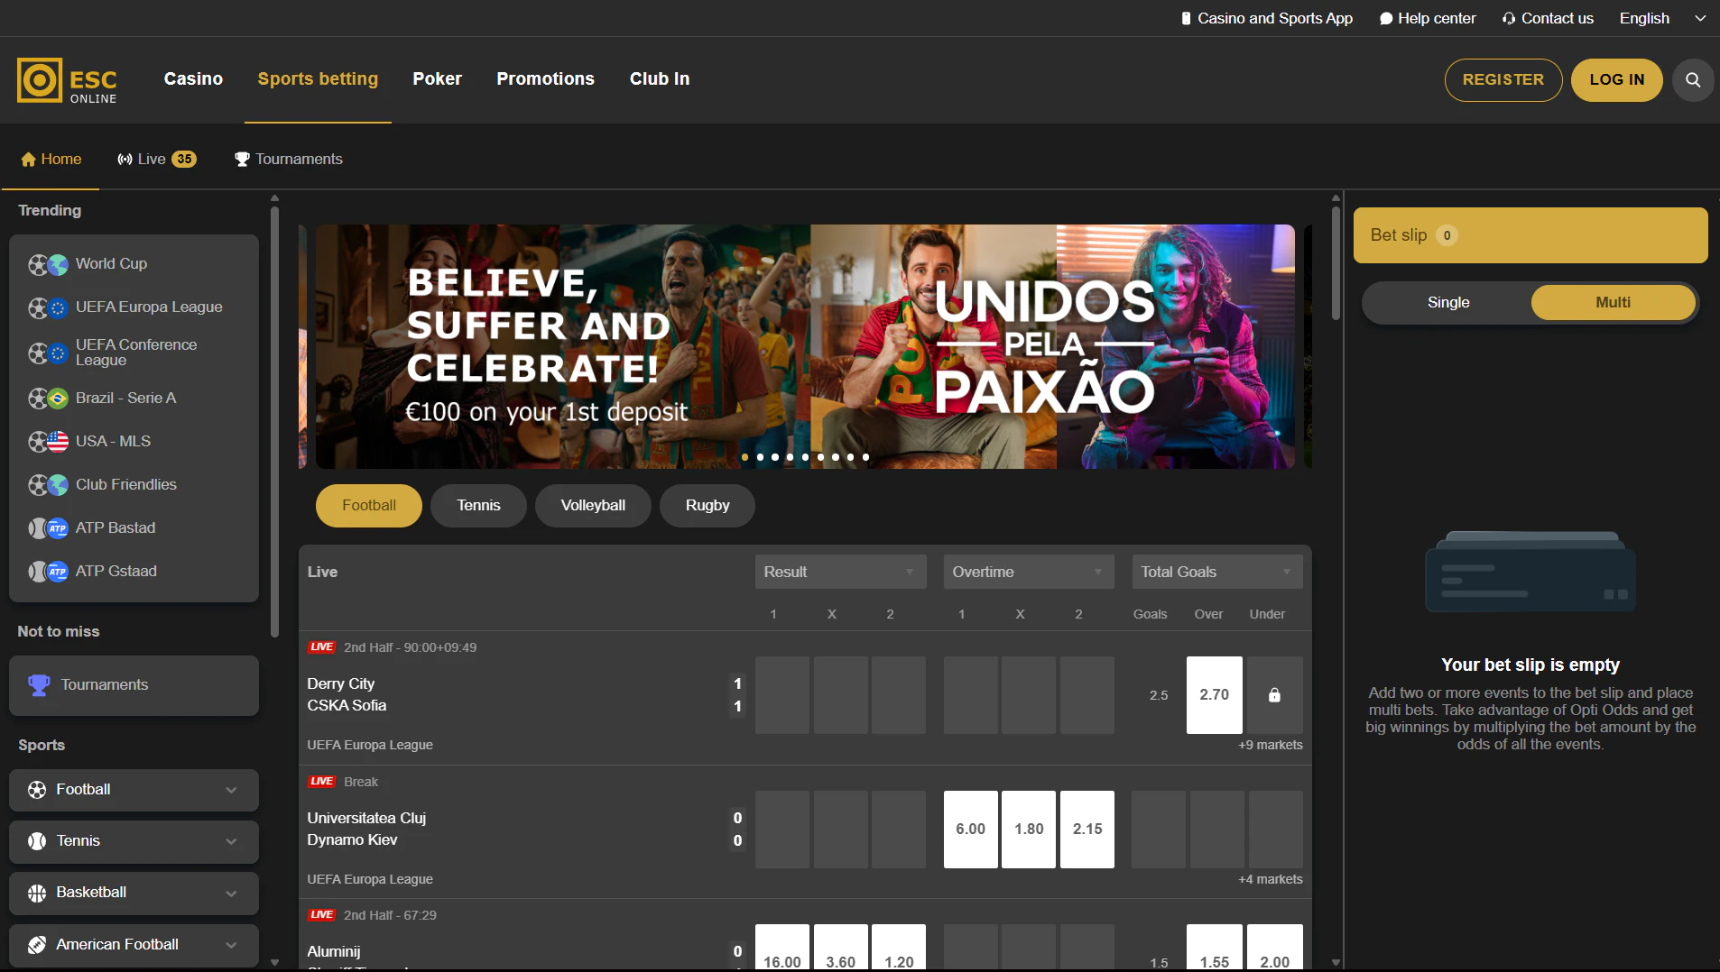Click the Casino and Sports App phone icon

(1186, 18)
